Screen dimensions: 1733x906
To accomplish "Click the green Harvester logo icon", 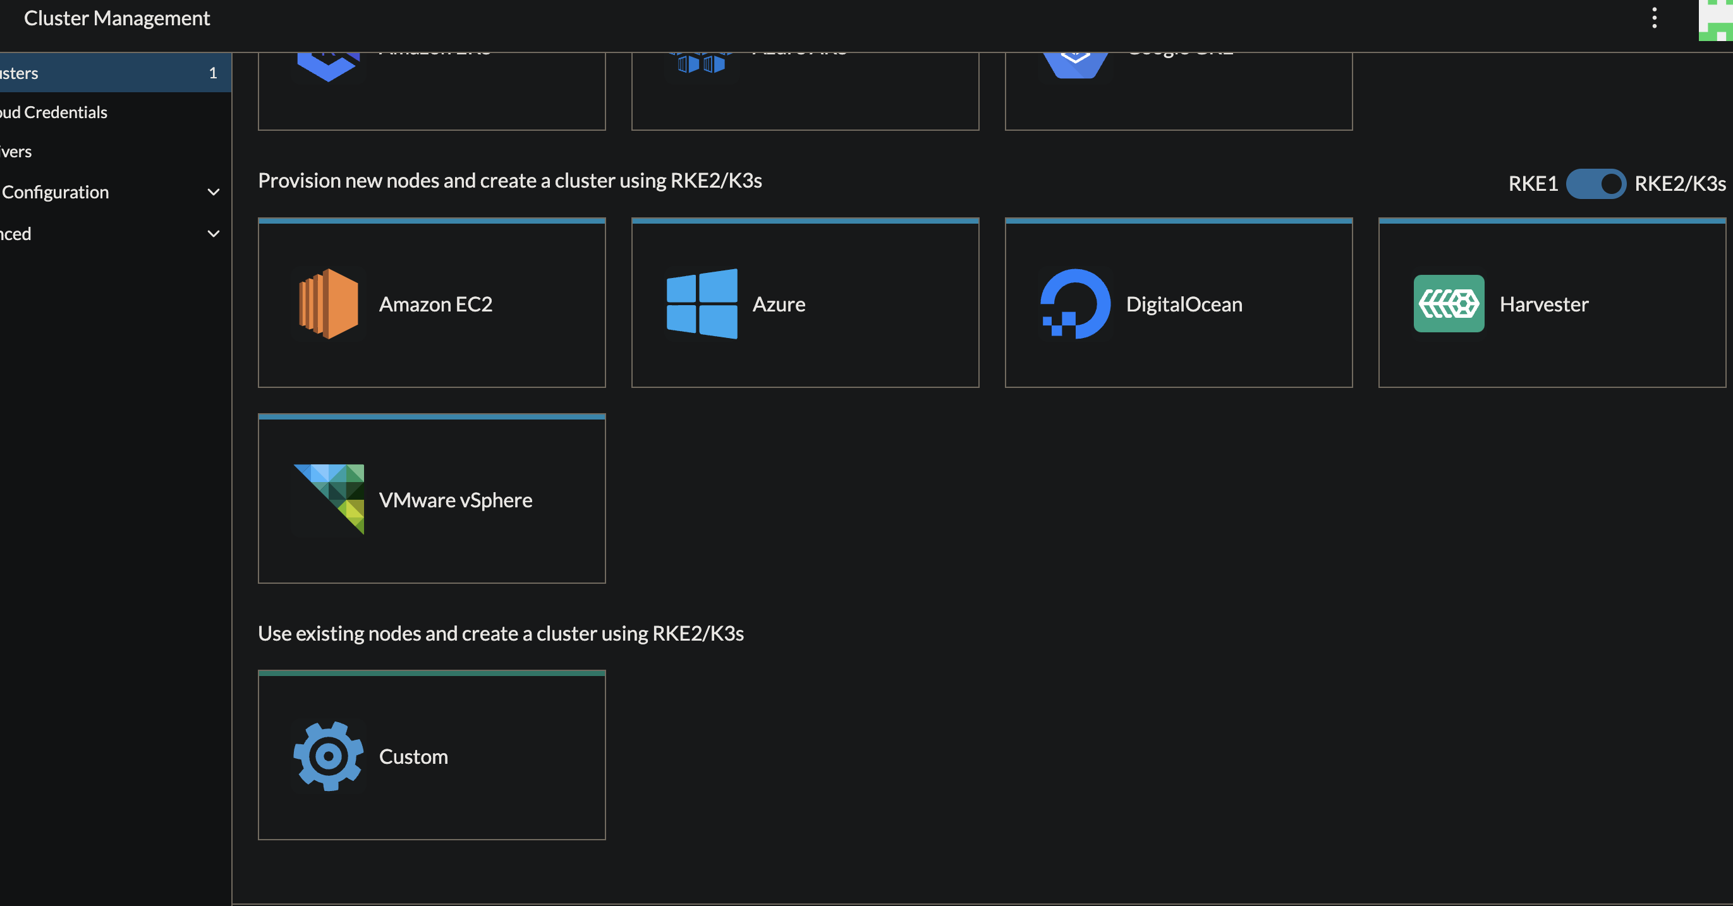I will pyautogui.click(x=1449, y=303).
